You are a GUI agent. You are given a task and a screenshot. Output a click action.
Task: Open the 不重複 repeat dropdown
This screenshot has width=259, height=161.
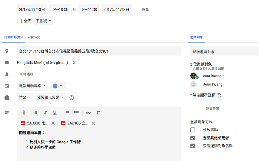click(x=43, y=21)
